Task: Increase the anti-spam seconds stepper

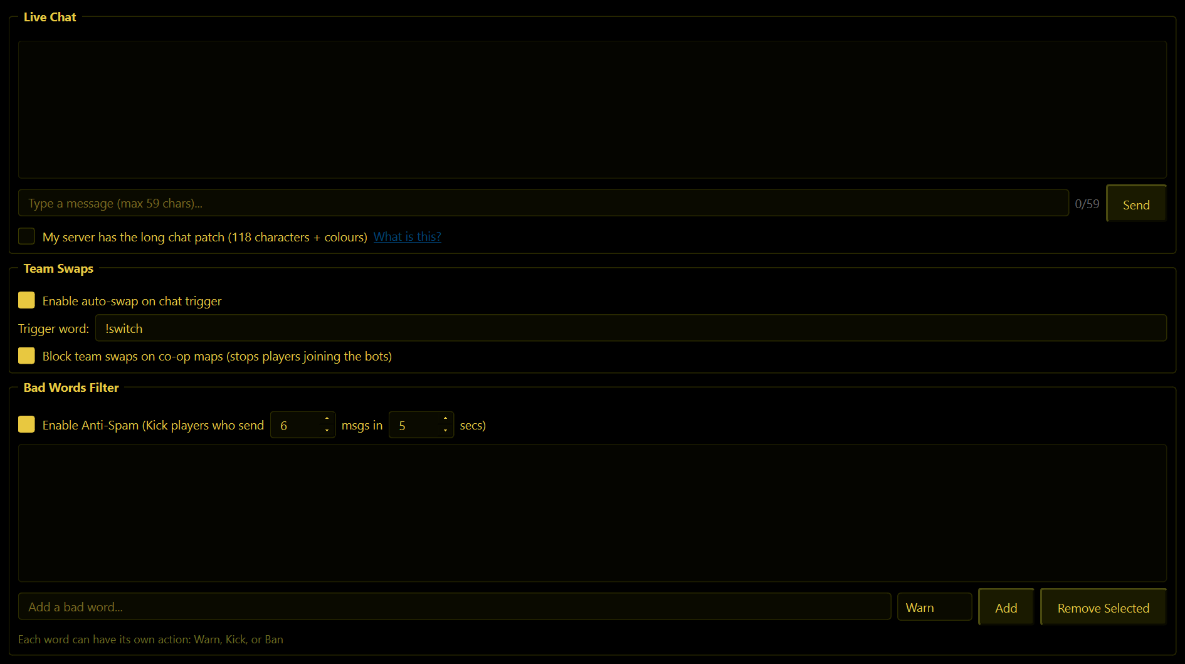Action: click(445, 419)
